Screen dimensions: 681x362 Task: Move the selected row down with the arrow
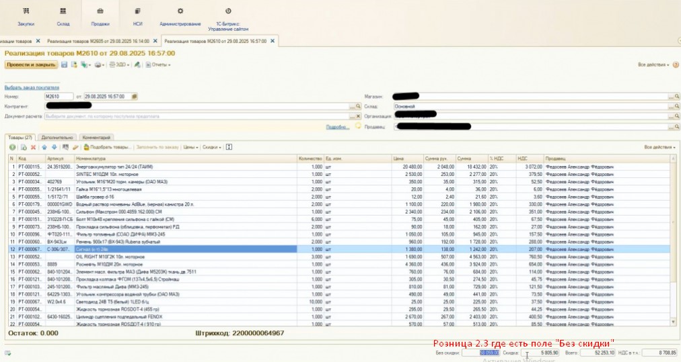[x=55, y=147]
